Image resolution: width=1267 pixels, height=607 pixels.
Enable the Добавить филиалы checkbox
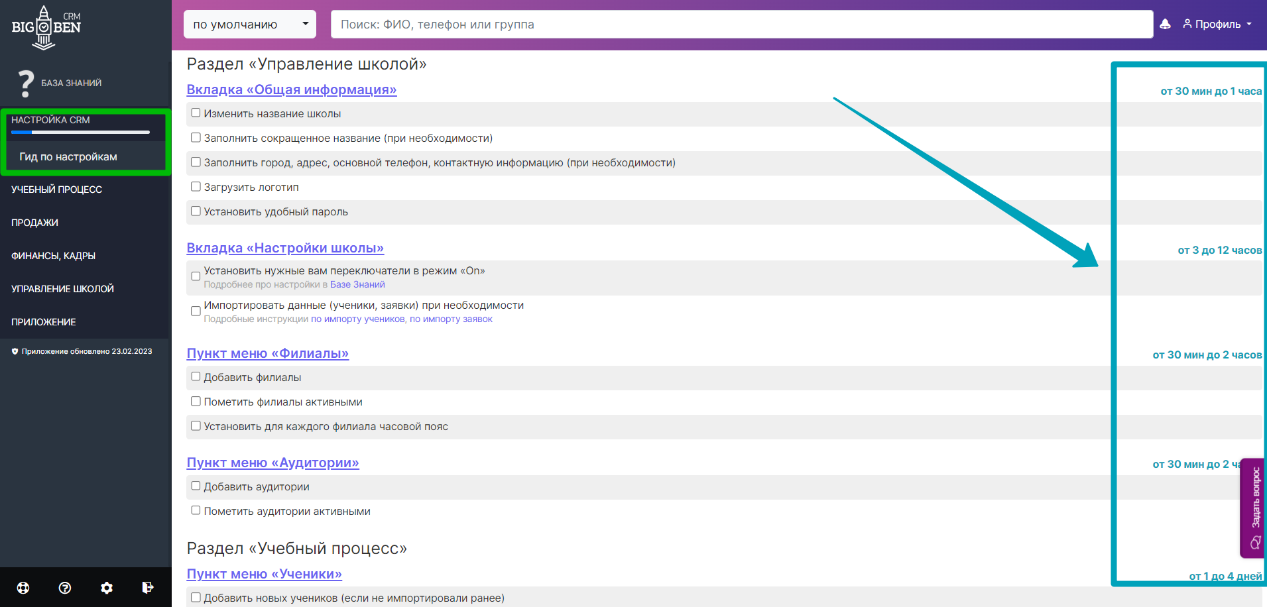coord(196,376)
